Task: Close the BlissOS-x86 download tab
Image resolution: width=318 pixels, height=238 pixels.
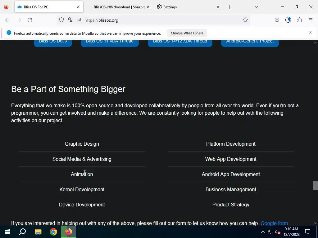Action: pos(148,7)
